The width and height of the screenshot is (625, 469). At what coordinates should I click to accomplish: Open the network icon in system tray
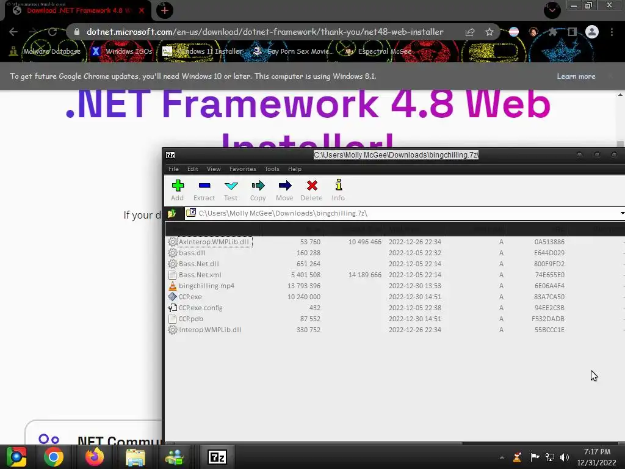(x=550, y=457)
